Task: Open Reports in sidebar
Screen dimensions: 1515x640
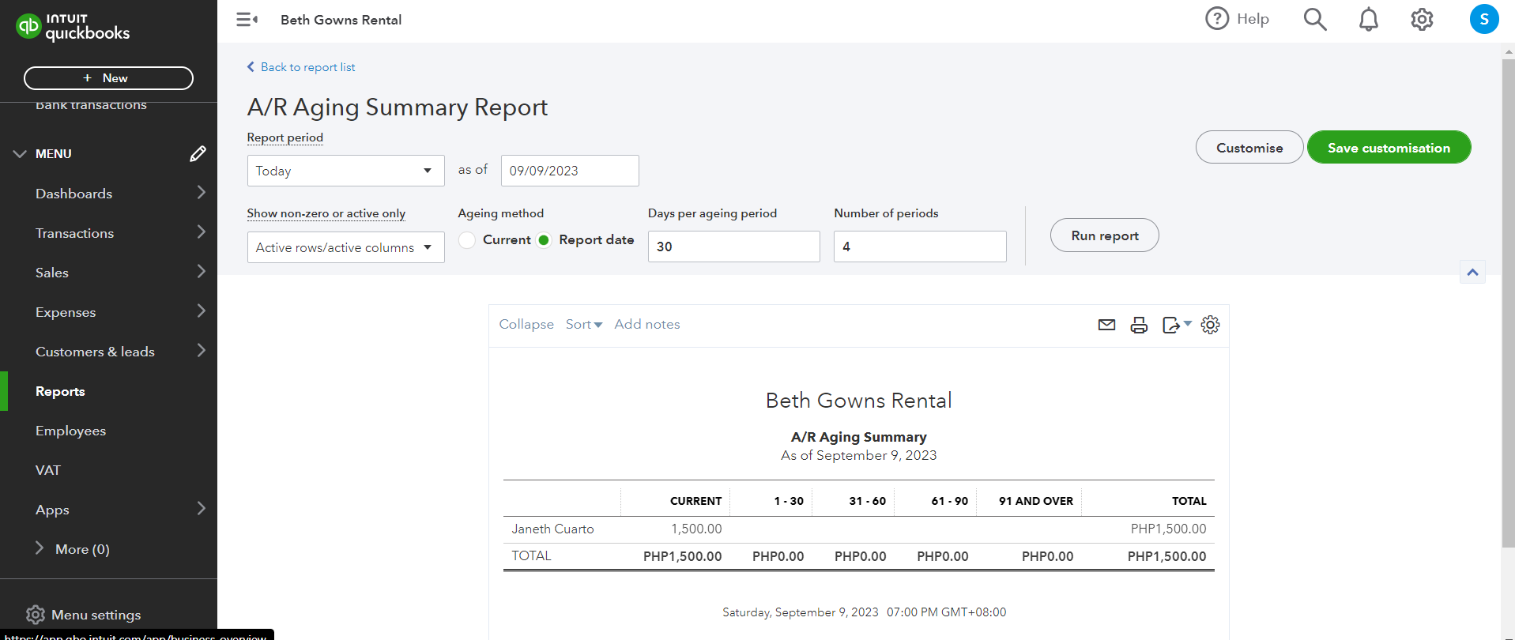Action: [60, 391]
